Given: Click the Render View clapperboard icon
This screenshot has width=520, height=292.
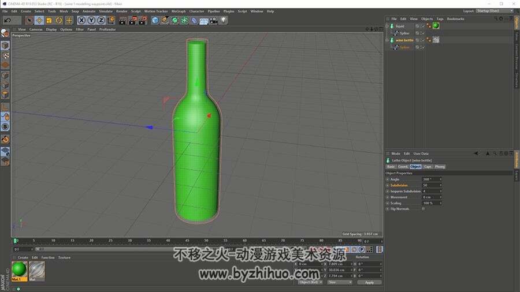Looking at the screenshot, I should [x=122, y=21].
